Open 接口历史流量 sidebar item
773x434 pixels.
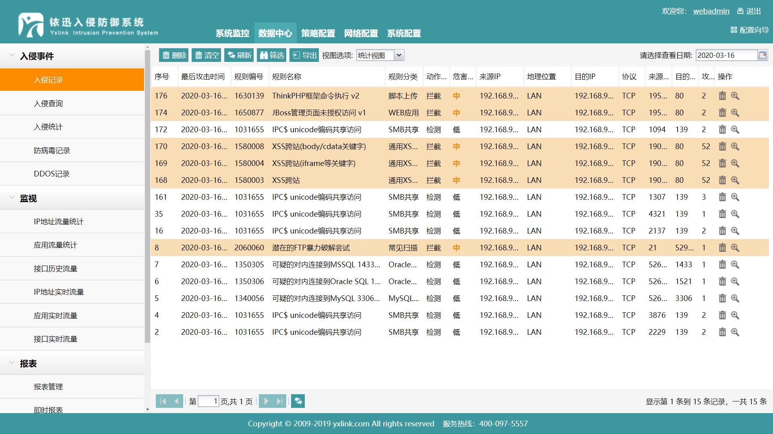[72, 268]
